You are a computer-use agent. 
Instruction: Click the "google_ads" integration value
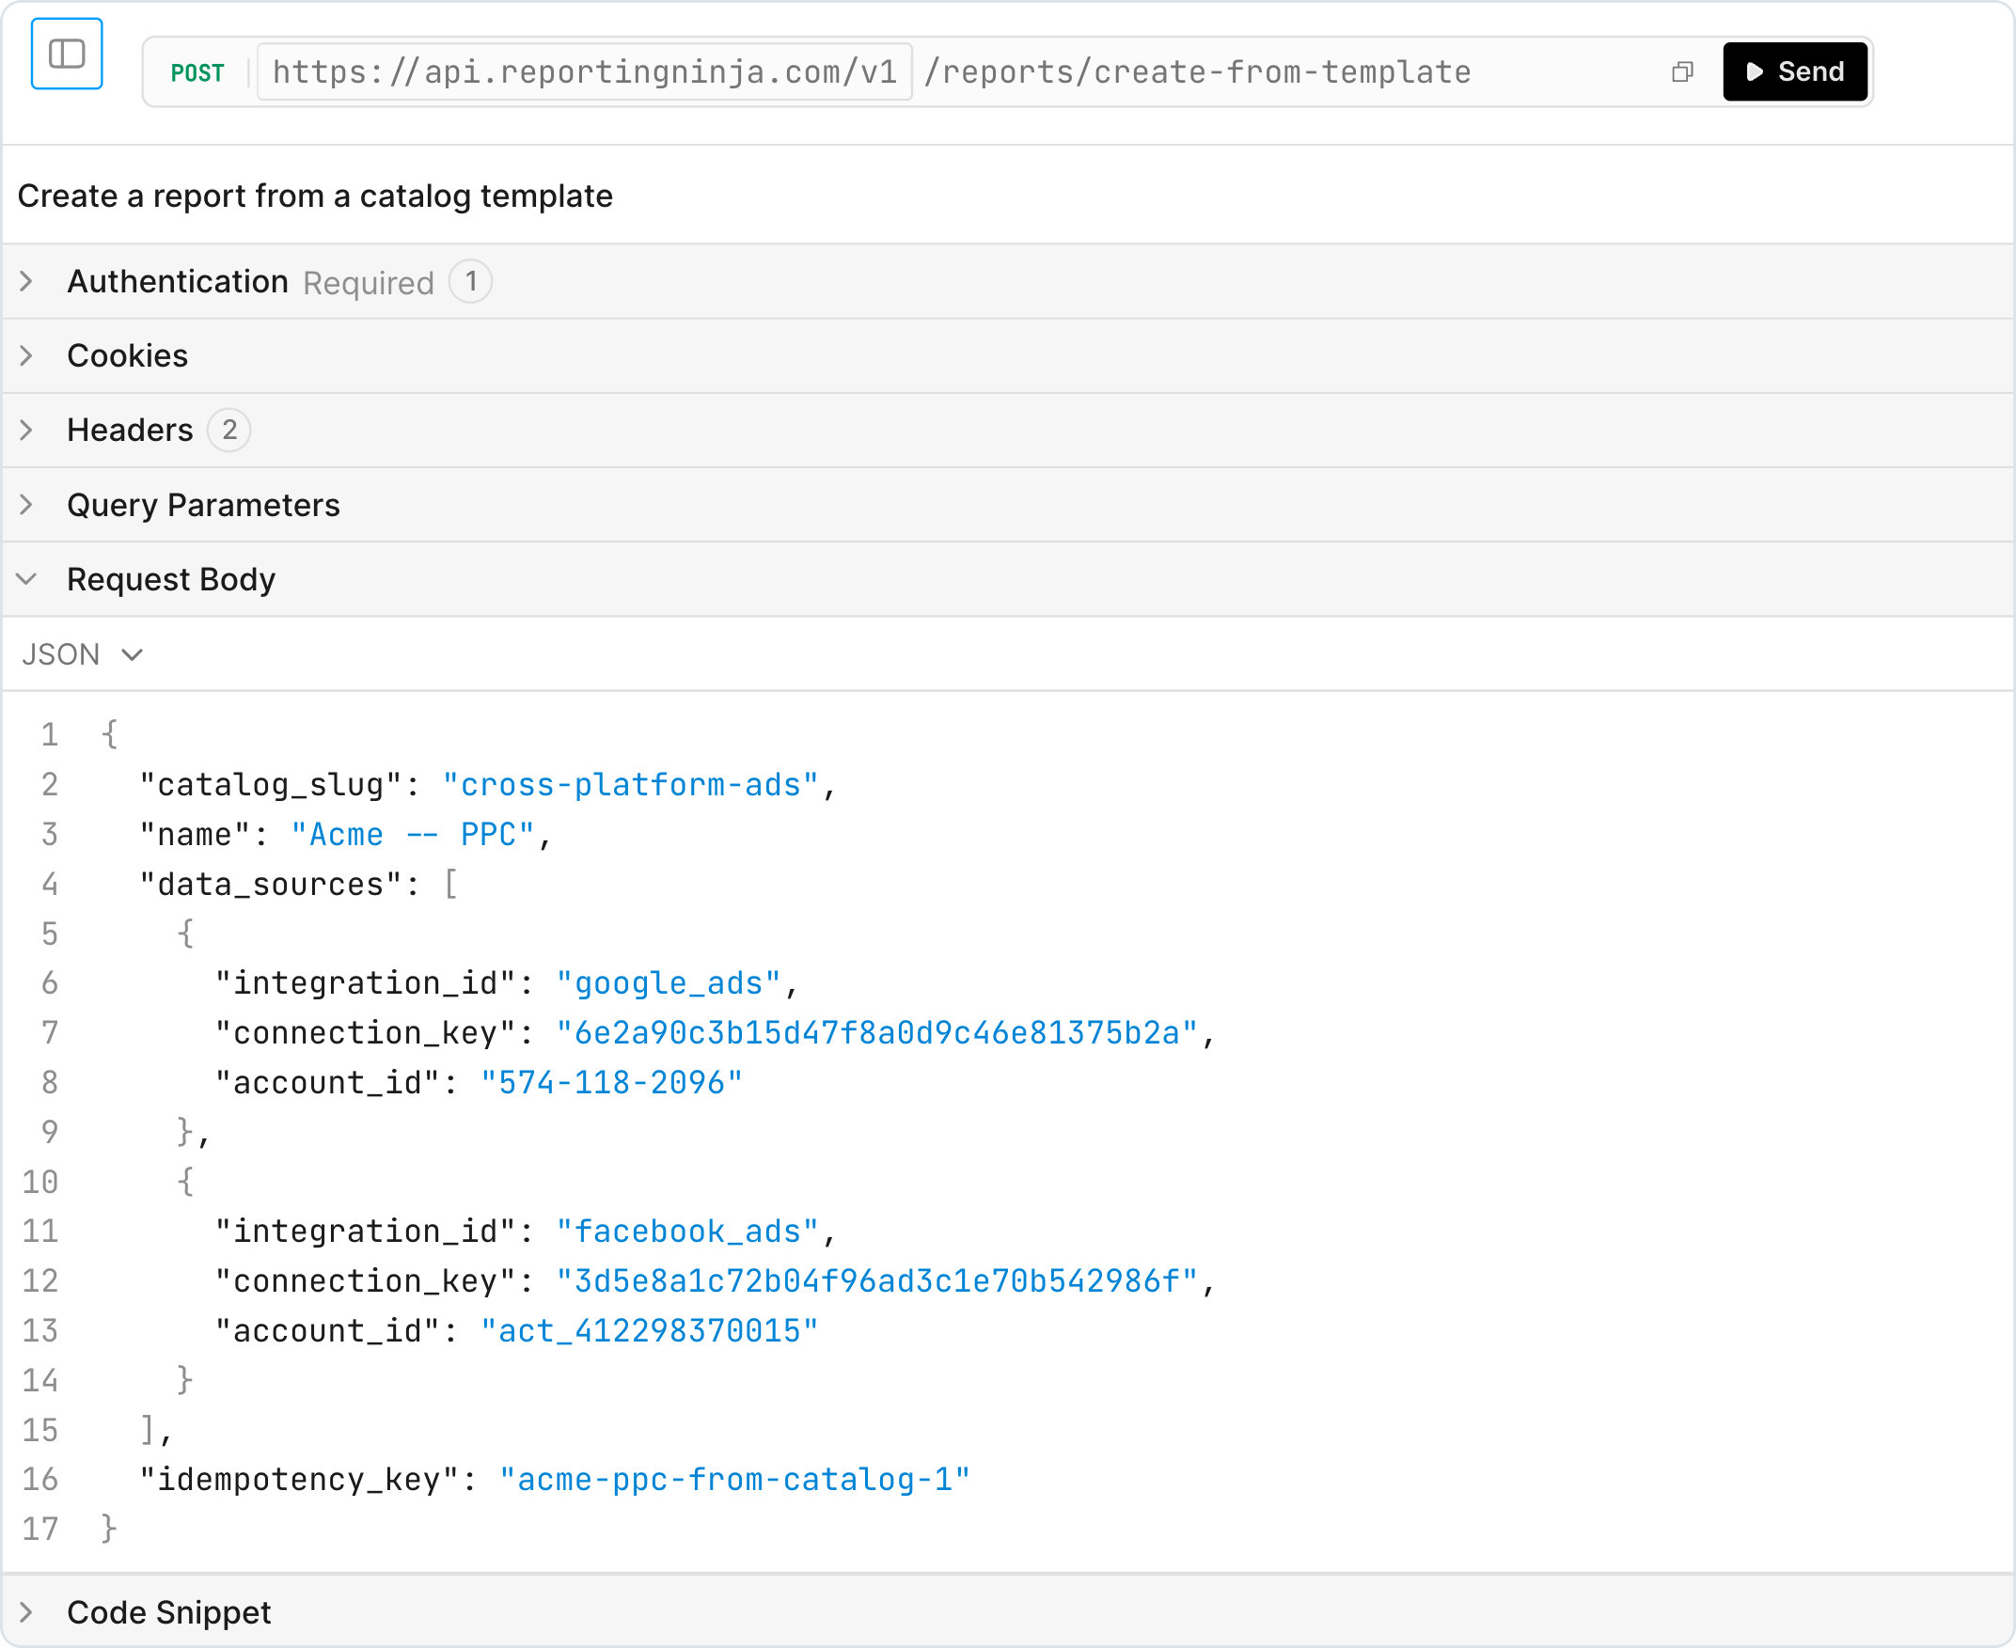(x=669, y=983)
